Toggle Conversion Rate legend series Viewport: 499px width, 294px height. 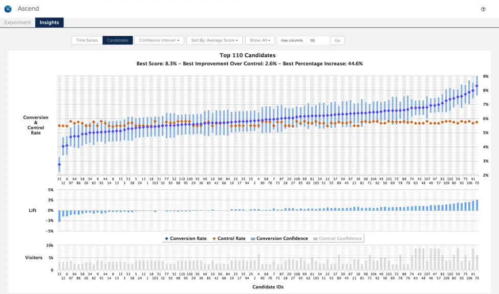[186, 238]
